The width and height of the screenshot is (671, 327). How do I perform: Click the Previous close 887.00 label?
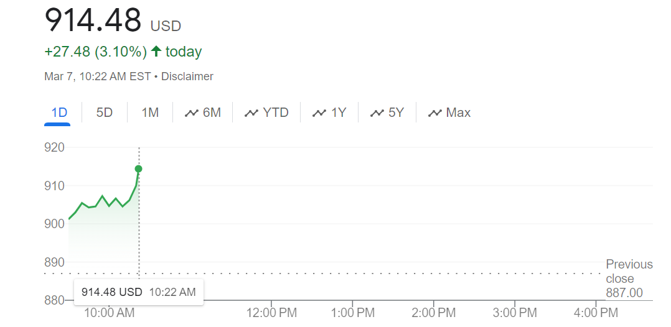629,279
